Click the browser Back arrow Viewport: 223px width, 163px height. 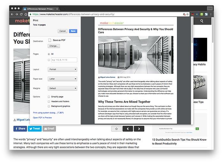pos(12,14)
